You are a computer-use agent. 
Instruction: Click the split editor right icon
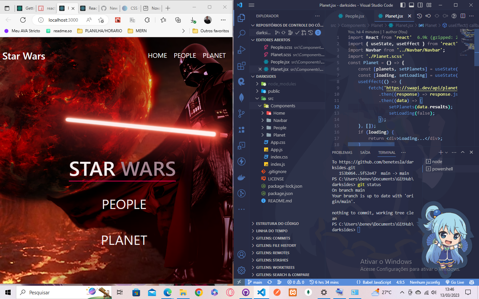tap(463, 16)
